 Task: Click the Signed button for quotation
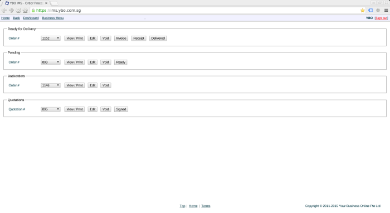[x=121, y=109]
